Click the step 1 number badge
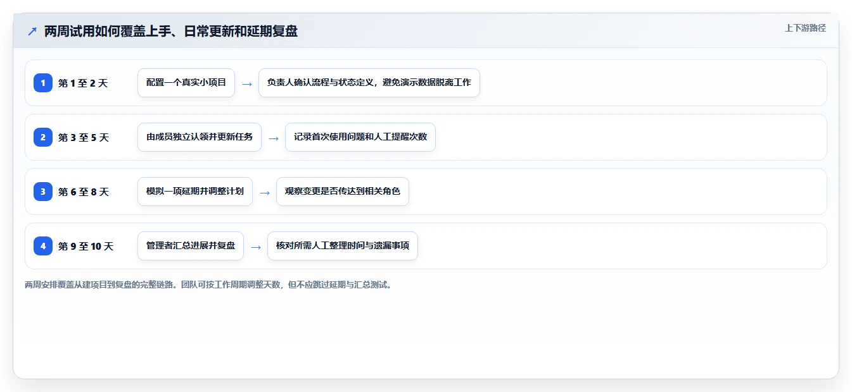The height and width of the screenshot is (392, 852). [x=43, y=83]
